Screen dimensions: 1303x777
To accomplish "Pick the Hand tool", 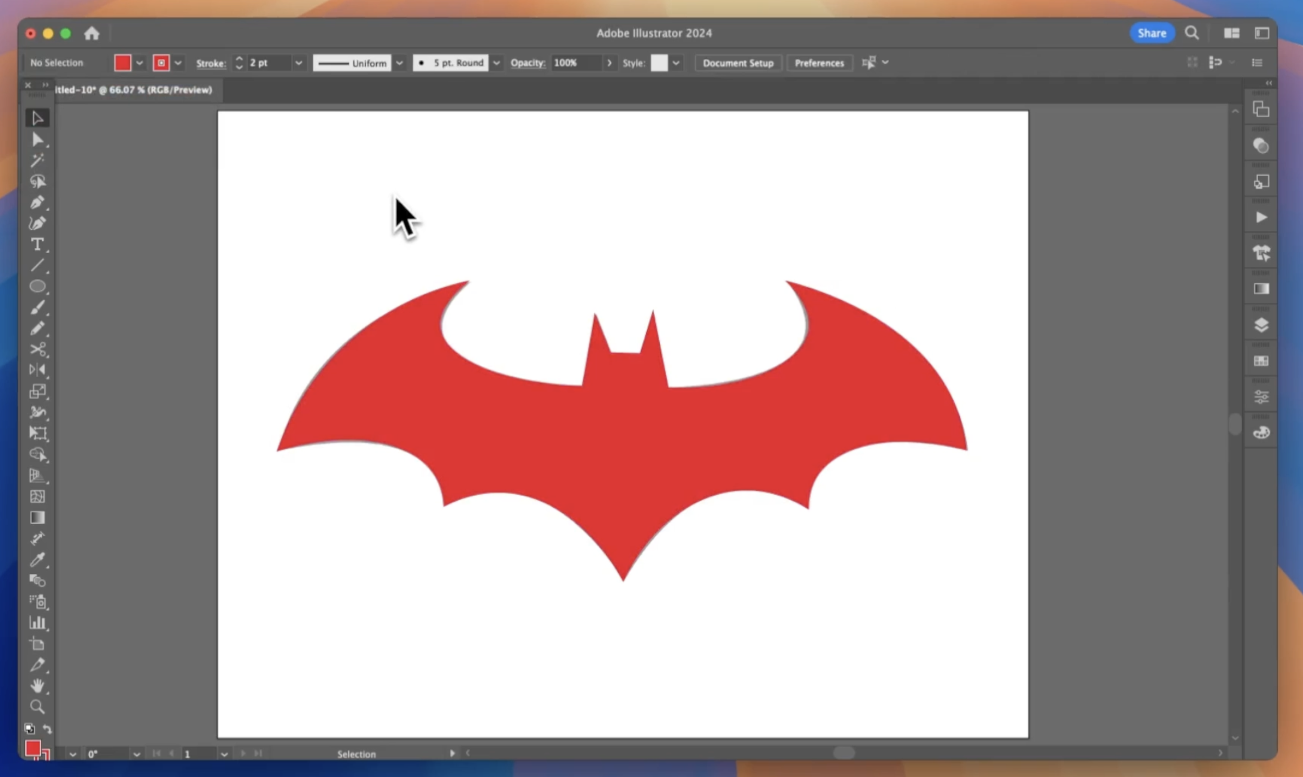I will click(37, 686).
